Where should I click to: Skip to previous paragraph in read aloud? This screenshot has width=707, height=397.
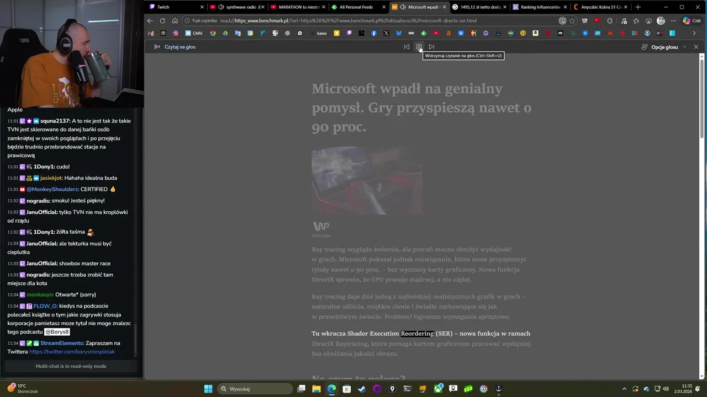(x=407, y=47)
